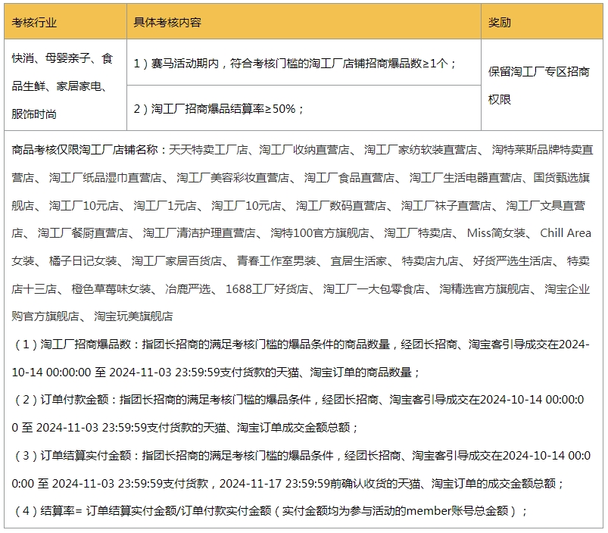Click store name 淘工厂1元店
Screen dimensions: 608x533
coord(165,205)
